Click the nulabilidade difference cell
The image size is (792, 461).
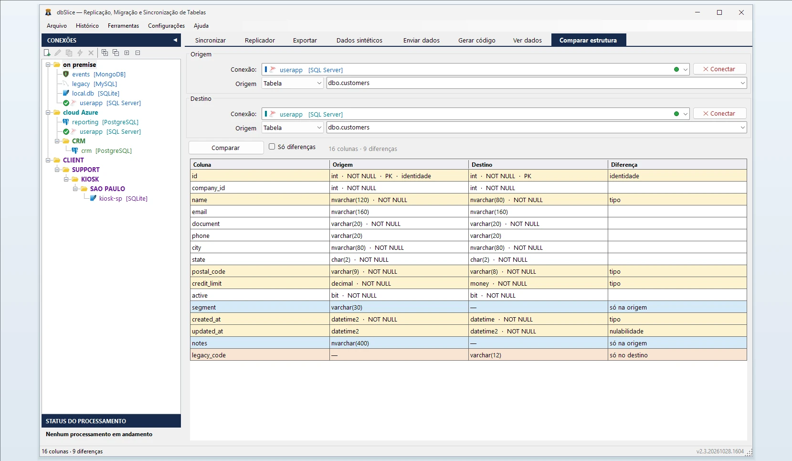[677, 331]
